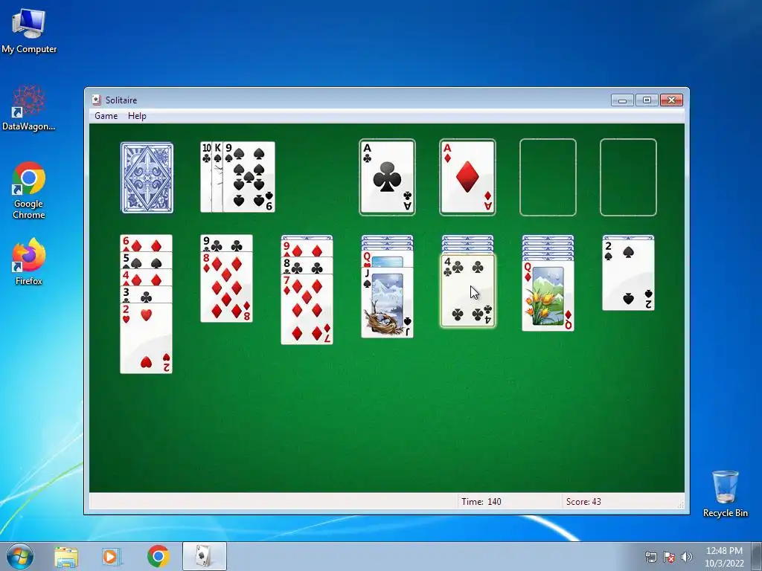Click the fourth empty foundation slot
This screenshot has width=762, height=571.
click(628, 177)
